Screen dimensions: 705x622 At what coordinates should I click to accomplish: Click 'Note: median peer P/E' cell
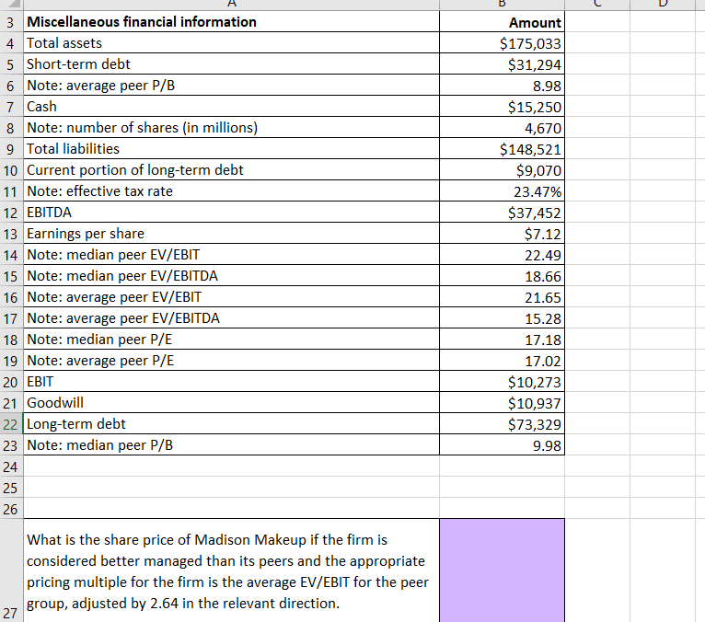coord(231,339)
